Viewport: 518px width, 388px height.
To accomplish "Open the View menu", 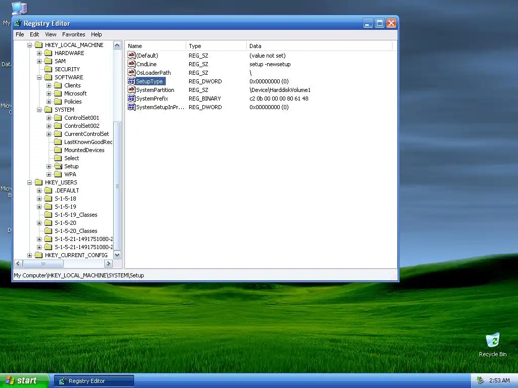I will (x=51, y=34).
